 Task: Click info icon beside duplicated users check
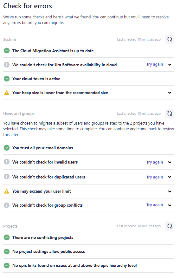point(7,177)
